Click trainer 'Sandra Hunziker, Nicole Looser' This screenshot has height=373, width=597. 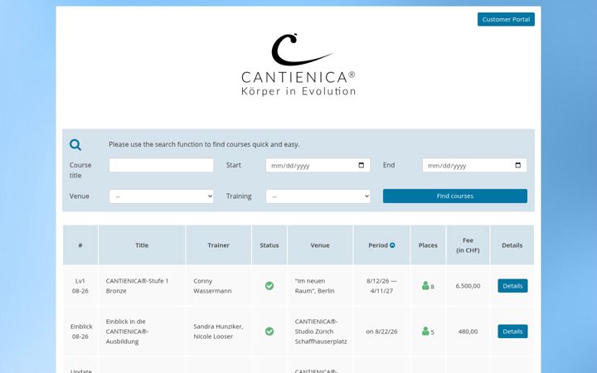(x=218, y=332)
